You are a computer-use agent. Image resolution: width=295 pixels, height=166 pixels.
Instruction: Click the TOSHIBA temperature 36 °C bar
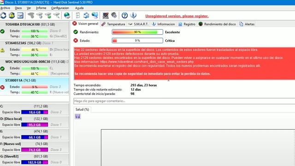35,36
